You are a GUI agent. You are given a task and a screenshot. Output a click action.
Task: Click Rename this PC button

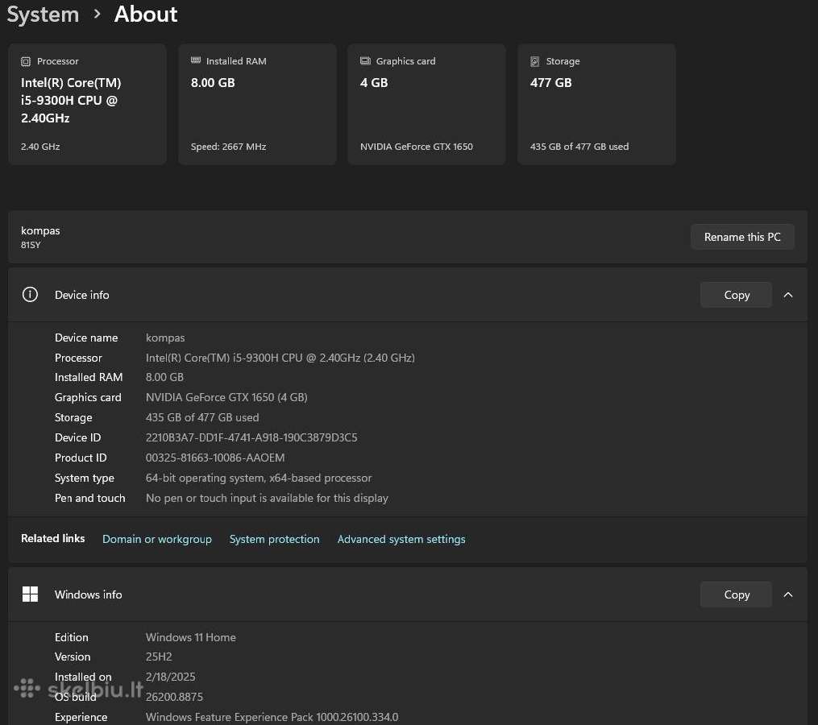tap(742, 237)
